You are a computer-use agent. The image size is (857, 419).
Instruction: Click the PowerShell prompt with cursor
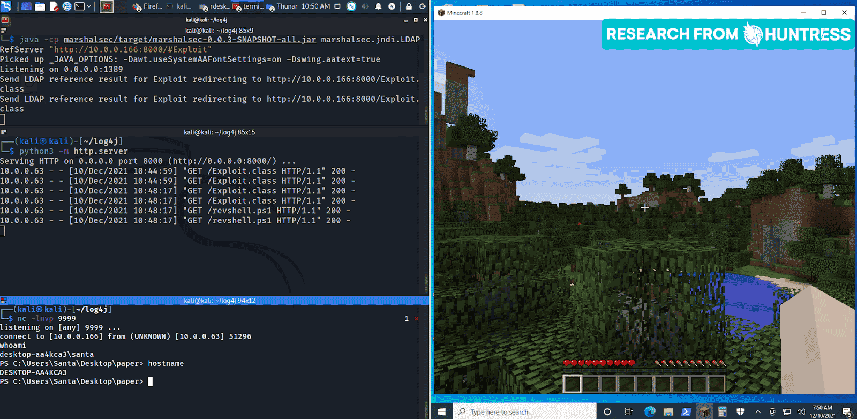point(76,381)
